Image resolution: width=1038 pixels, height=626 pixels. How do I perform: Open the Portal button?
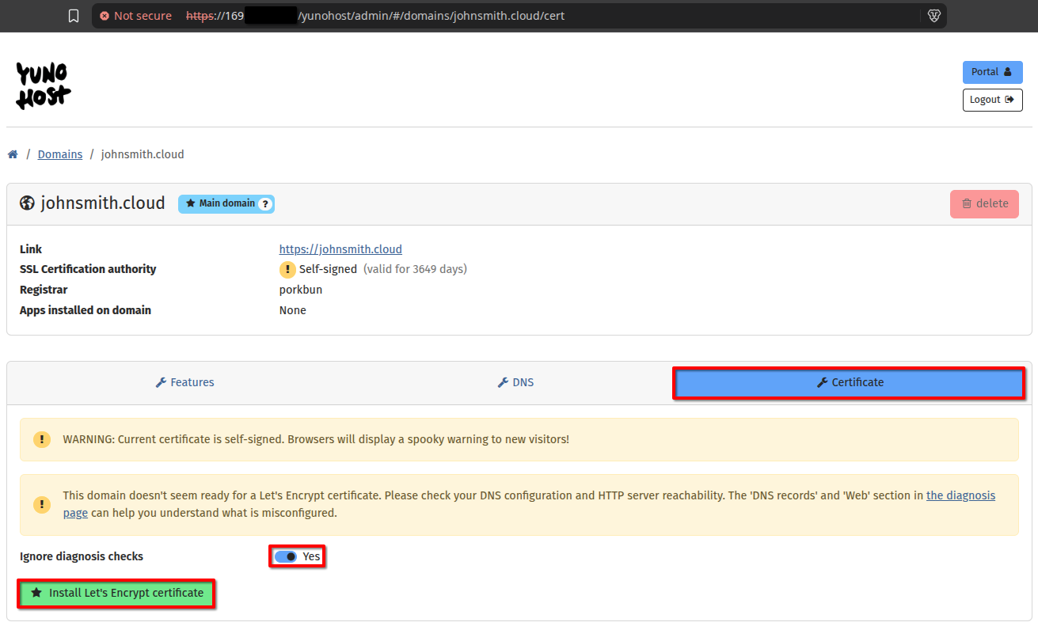tap(992, 72)
